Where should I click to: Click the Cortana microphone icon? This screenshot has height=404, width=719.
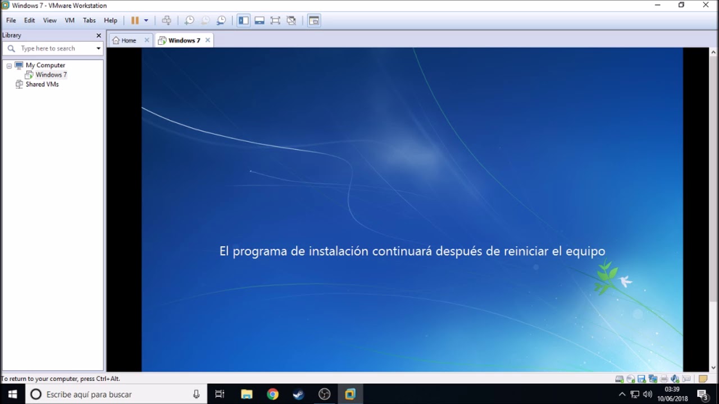point(196,394)
